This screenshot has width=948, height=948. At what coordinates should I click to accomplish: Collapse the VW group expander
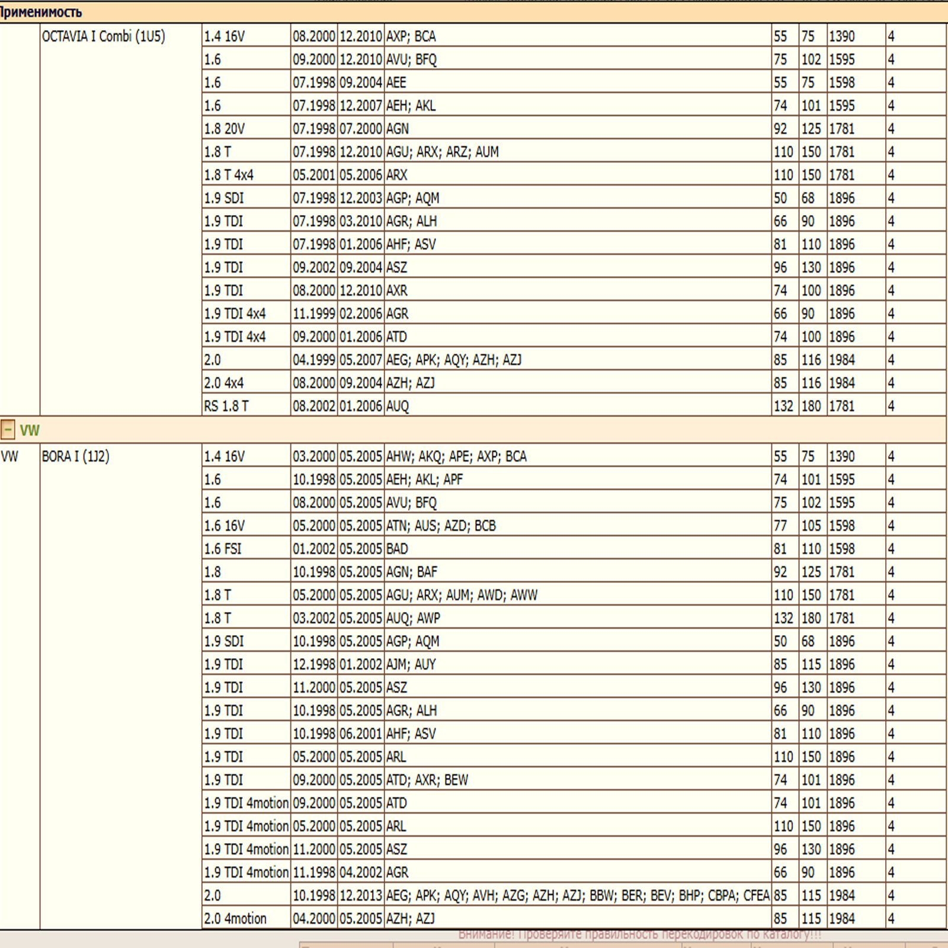tap(8, 430)
